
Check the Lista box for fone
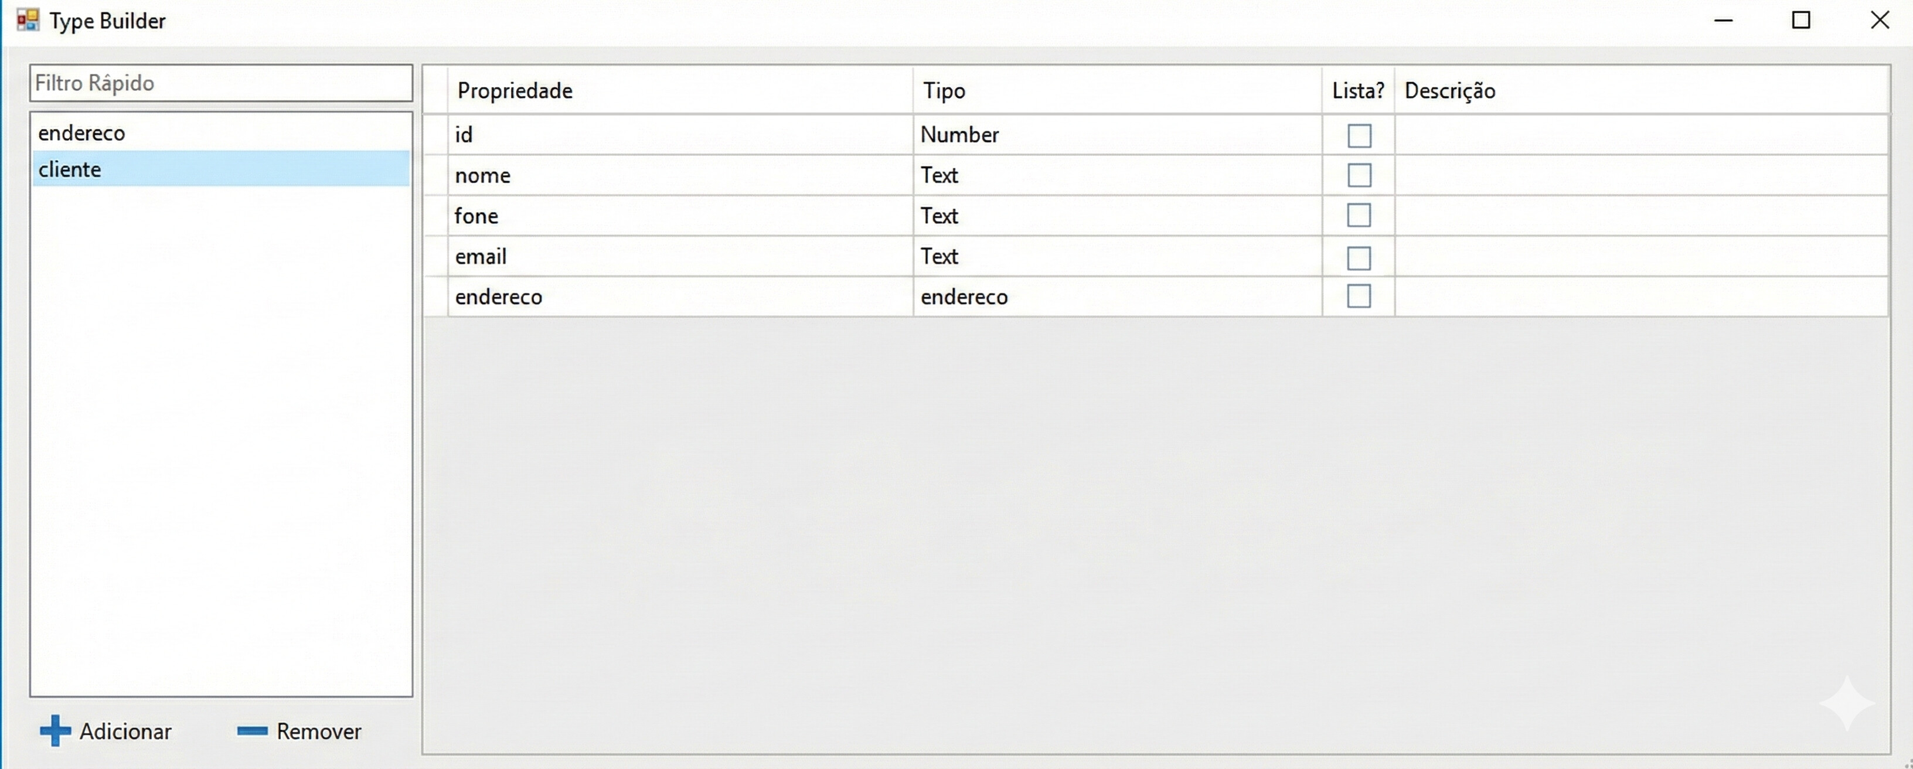(1359, 216)
